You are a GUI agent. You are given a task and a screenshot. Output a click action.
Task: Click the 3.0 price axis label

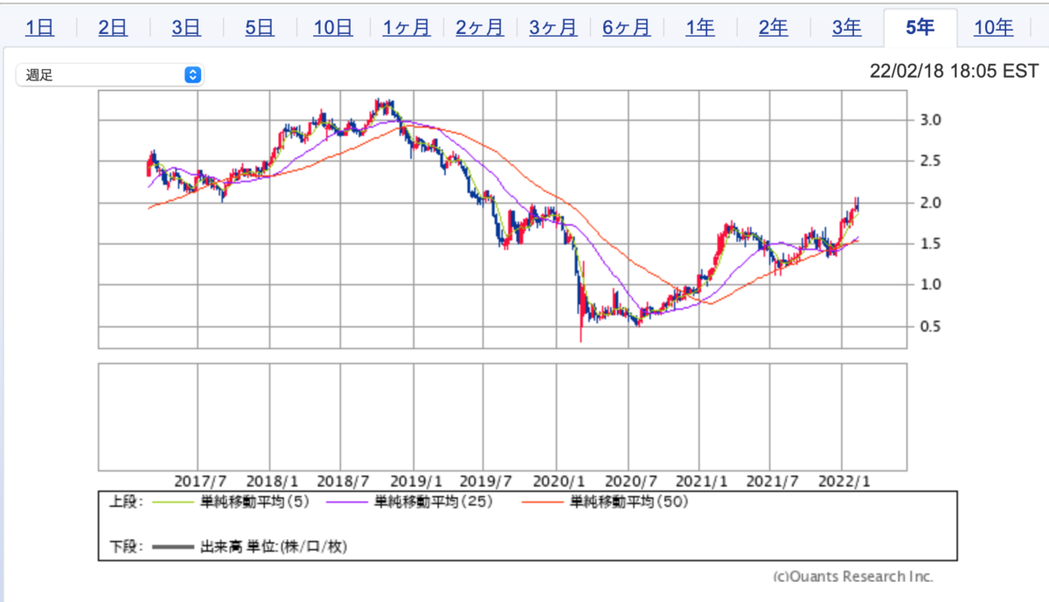(x=929, y=120)
